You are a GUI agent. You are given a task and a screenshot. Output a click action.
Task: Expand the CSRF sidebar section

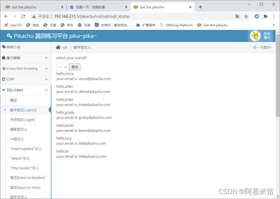click(x=26, y=79)
